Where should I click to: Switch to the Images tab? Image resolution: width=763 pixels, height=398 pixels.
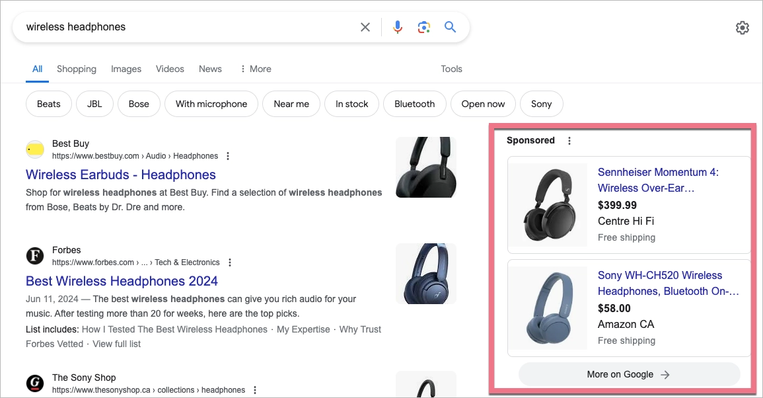[126, 69]
